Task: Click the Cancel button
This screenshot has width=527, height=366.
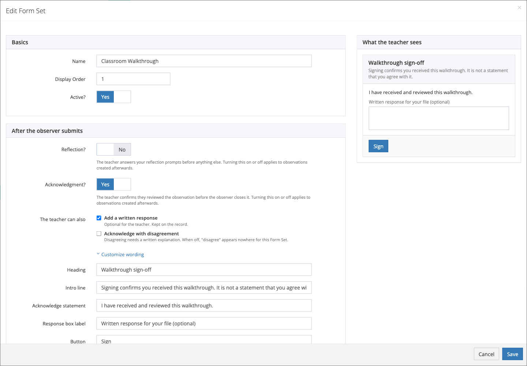Action: [486, 354]
